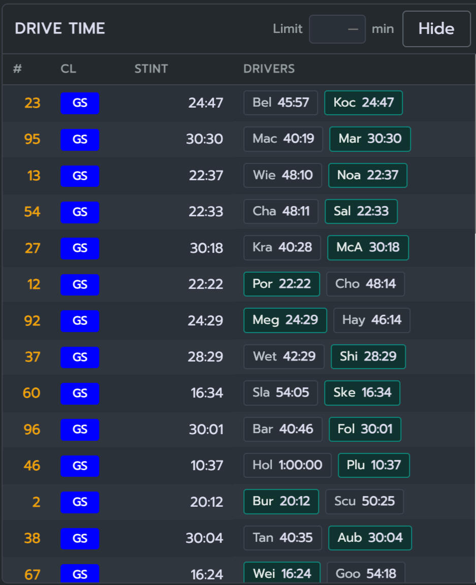Select the Wie 48:10 driver chip

[x=282, y=175]
